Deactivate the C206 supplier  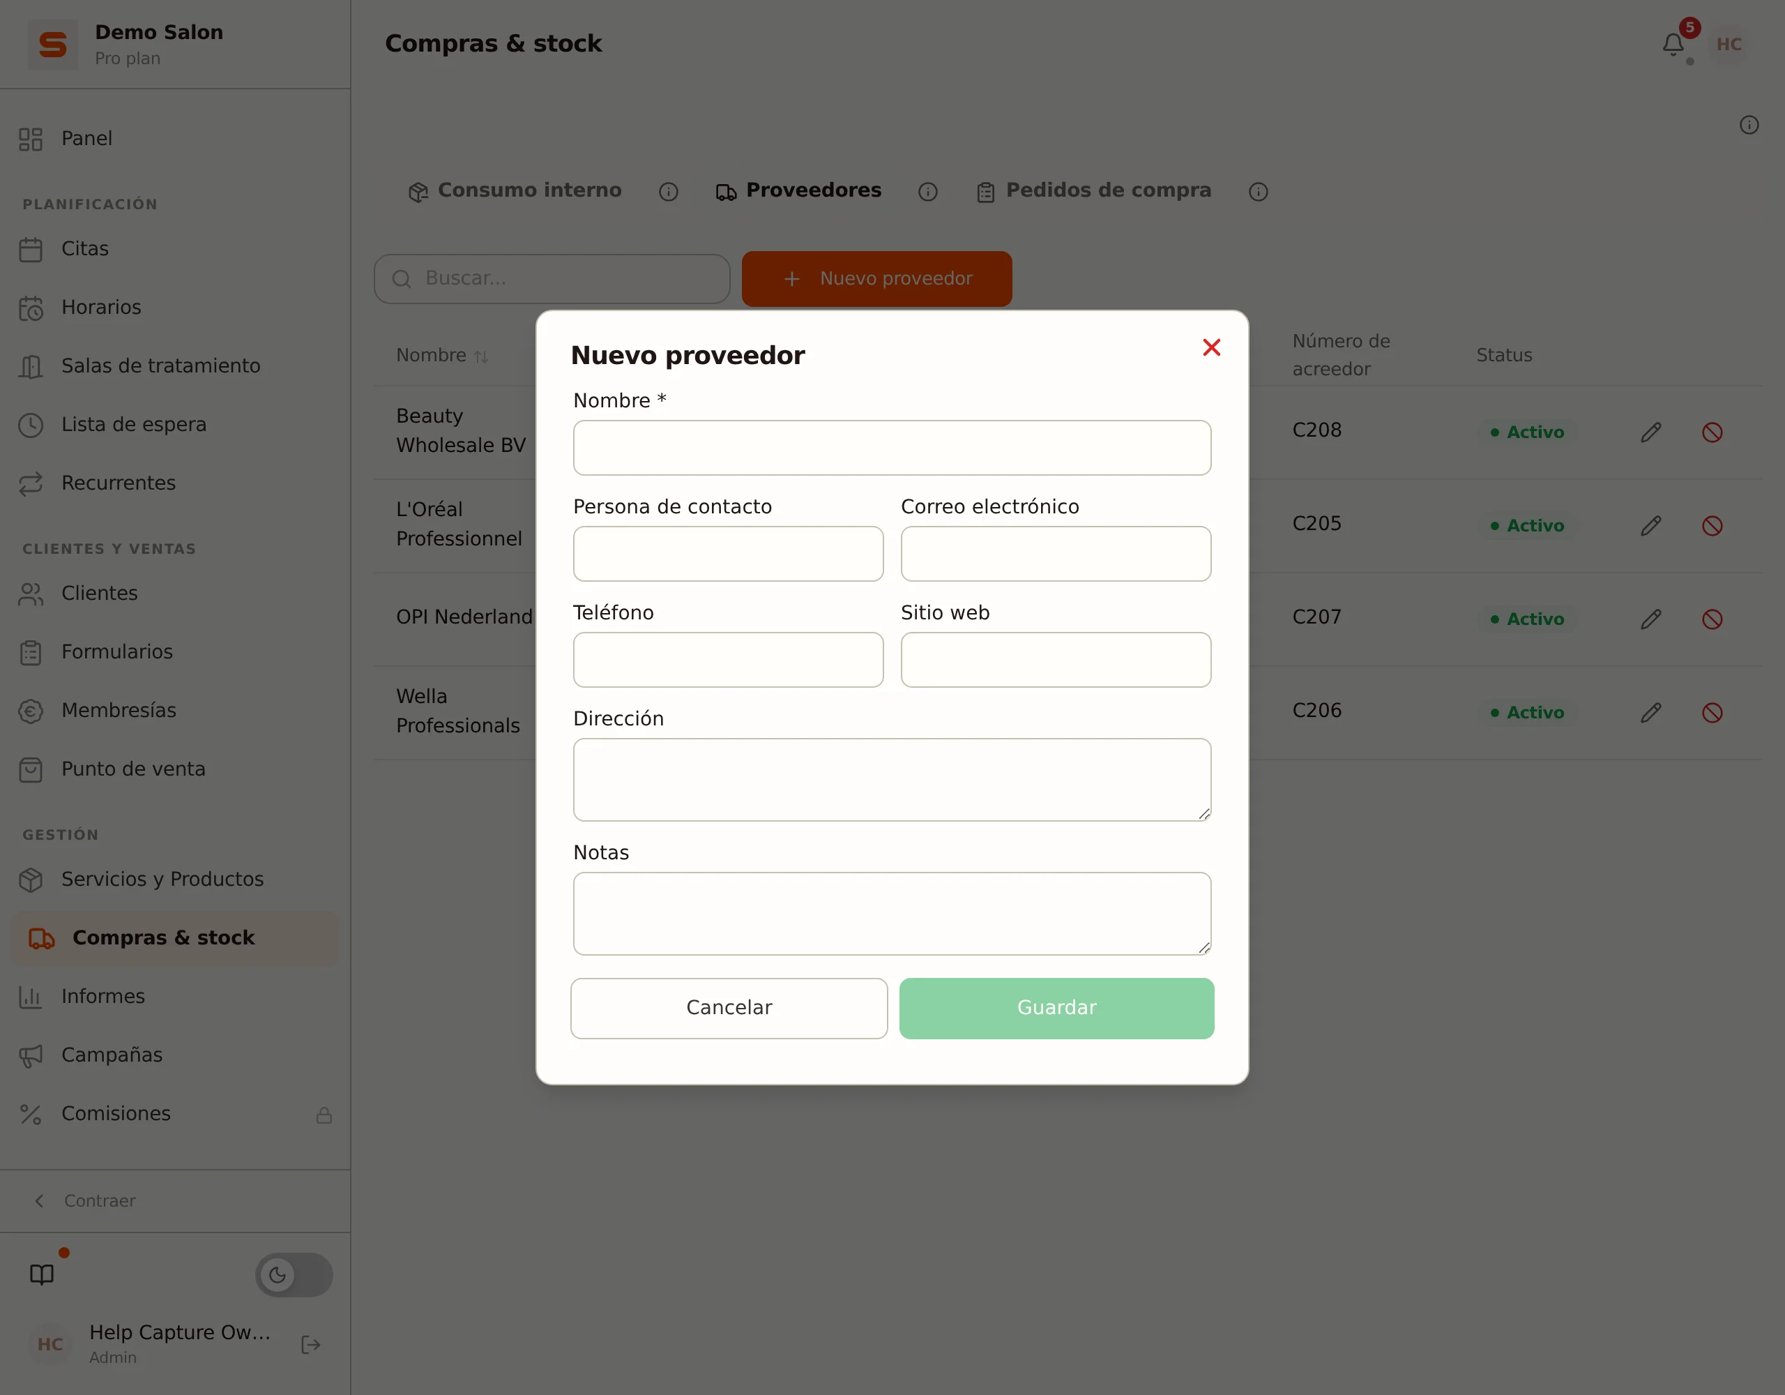1712,713
